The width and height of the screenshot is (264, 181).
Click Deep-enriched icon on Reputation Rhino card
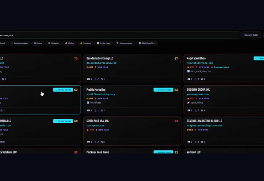(x=212, y=67)
